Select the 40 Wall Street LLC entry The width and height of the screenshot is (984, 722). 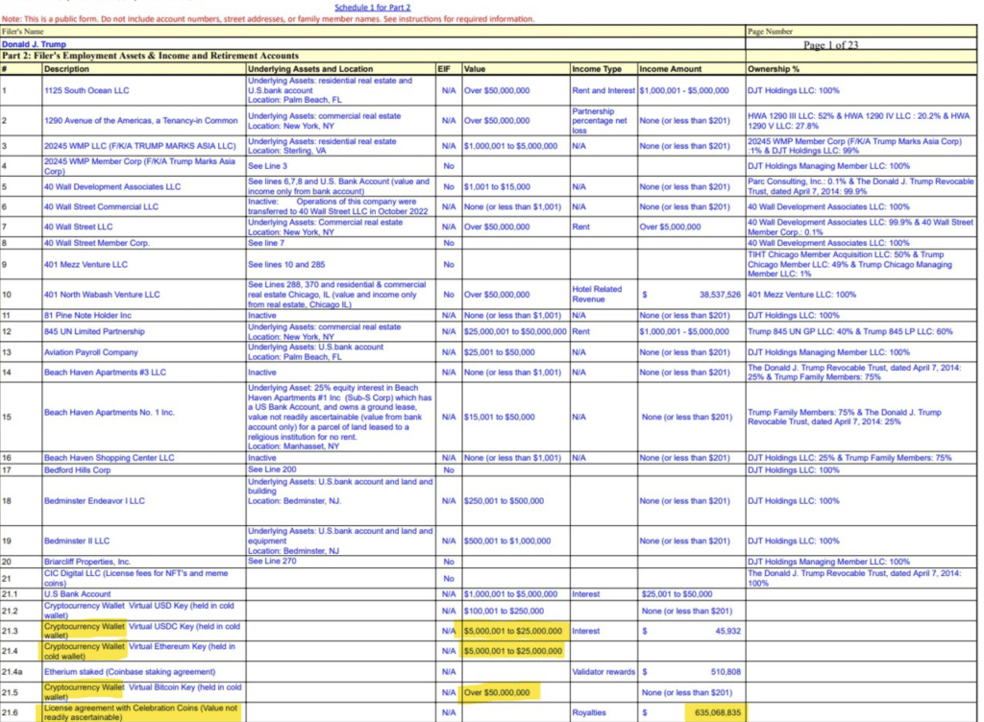[x=79, y=227]
